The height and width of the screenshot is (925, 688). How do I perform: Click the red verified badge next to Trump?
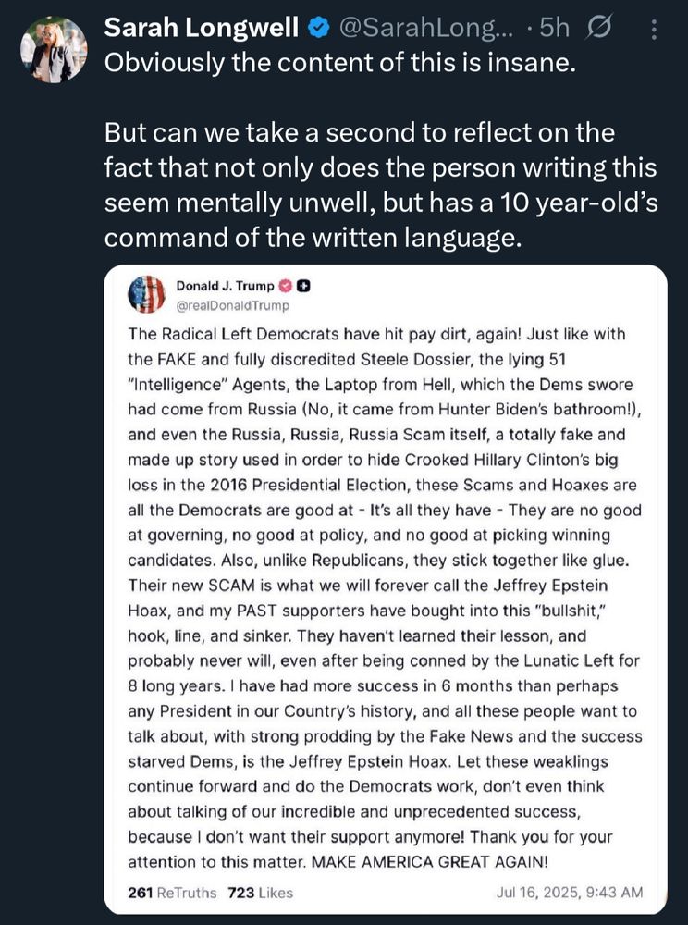285,286
